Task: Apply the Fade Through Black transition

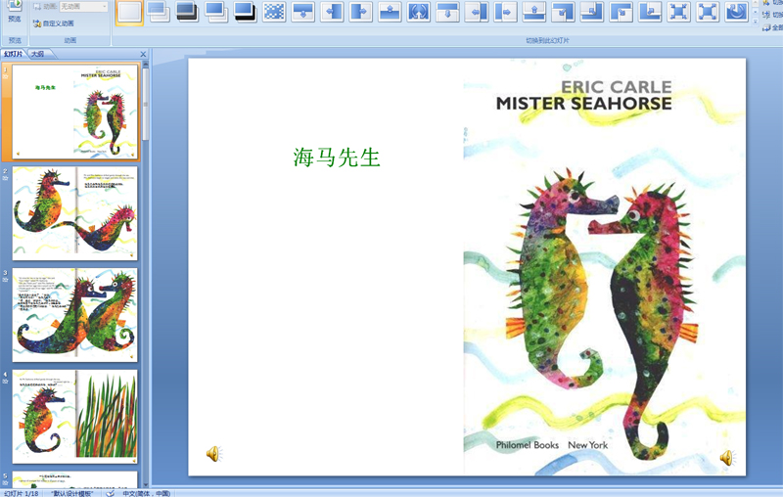Action: click(187, 12)
